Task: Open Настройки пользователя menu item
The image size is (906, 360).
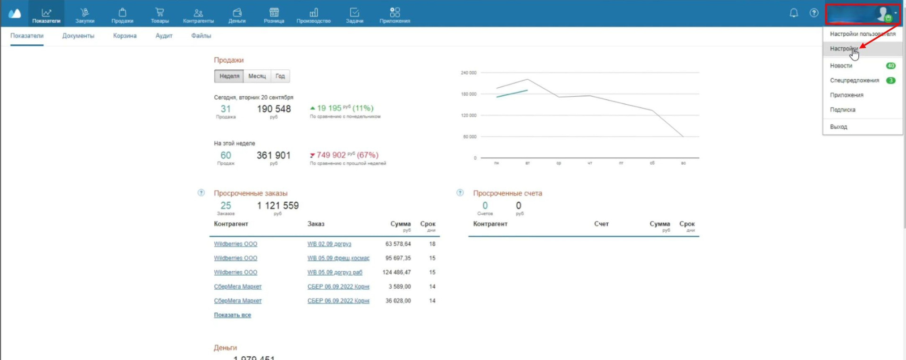Action: tap(862, 34)
